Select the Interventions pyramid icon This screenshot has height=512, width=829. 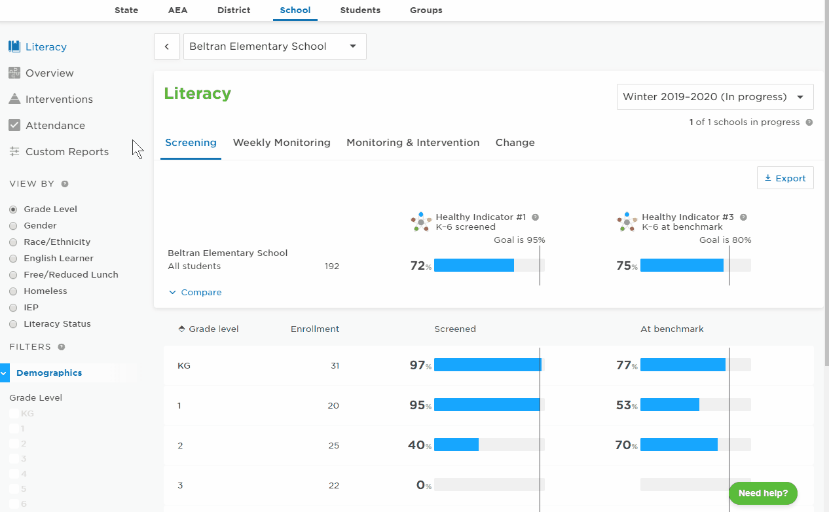[x=14, y=99]
